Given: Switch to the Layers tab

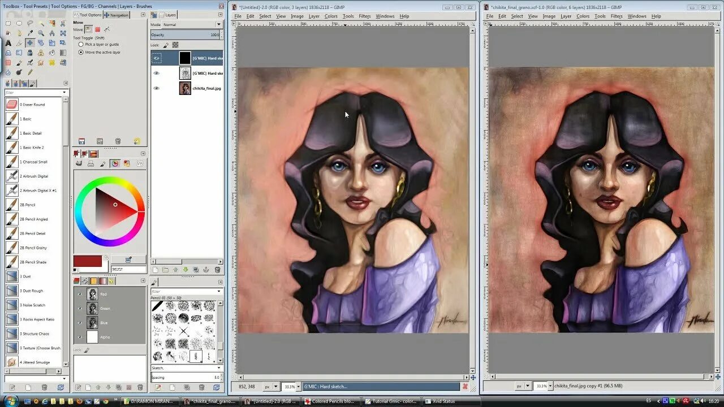Looking at the screenshot, I should pyautogui.click(x=167, y=15).
